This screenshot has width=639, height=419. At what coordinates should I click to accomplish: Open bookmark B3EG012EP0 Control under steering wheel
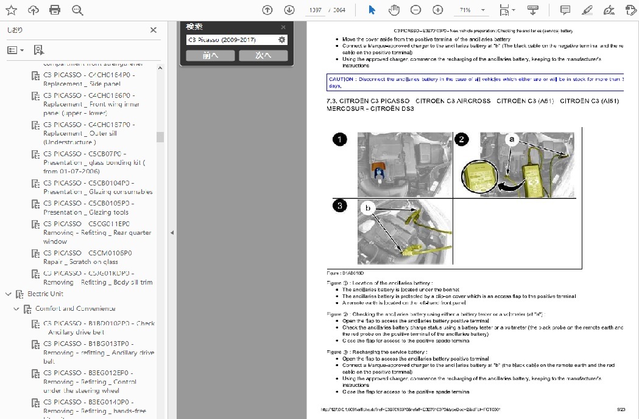coord(90,381)
